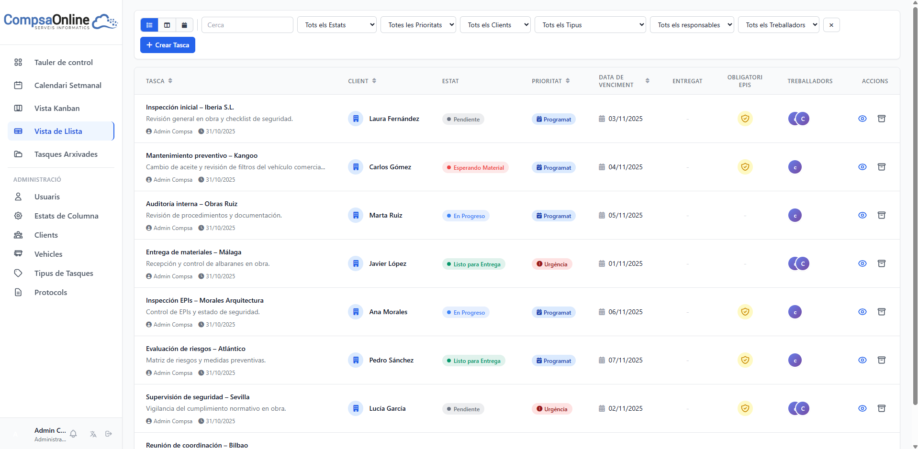The width and height of the screenshot is (918, 449).
Task: Archive the Auditoría interna – Obras Ruiz task
Action: coord(882,215)
